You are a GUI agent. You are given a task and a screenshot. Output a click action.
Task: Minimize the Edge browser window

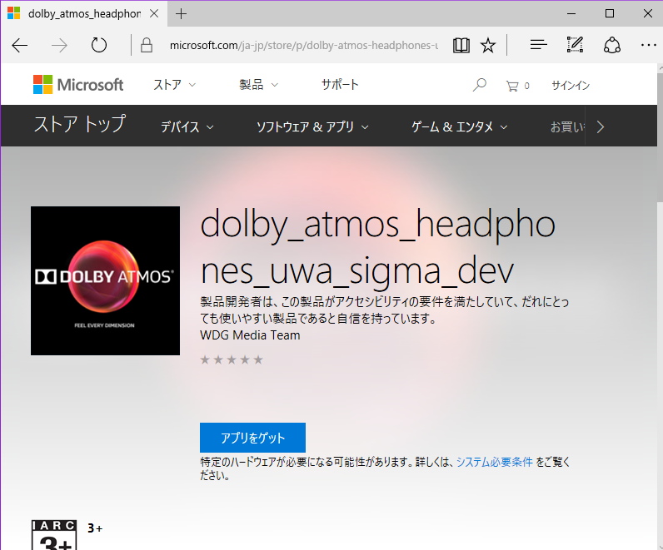(571, 13)
